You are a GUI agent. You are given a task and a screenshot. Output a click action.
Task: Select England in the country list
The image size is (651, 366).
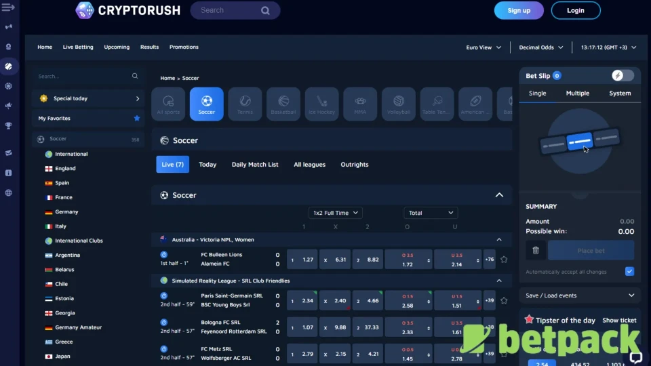pos(66,169)
